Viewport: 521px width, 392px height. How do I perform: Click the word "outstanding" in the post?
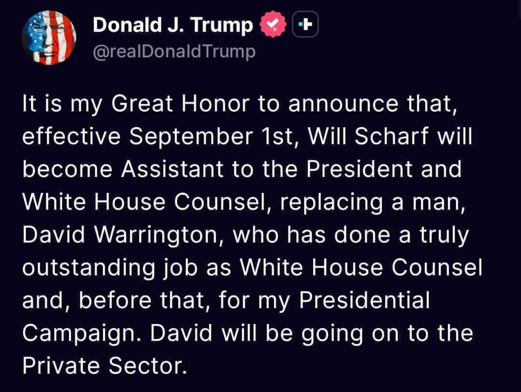click(x=89, y=268)
